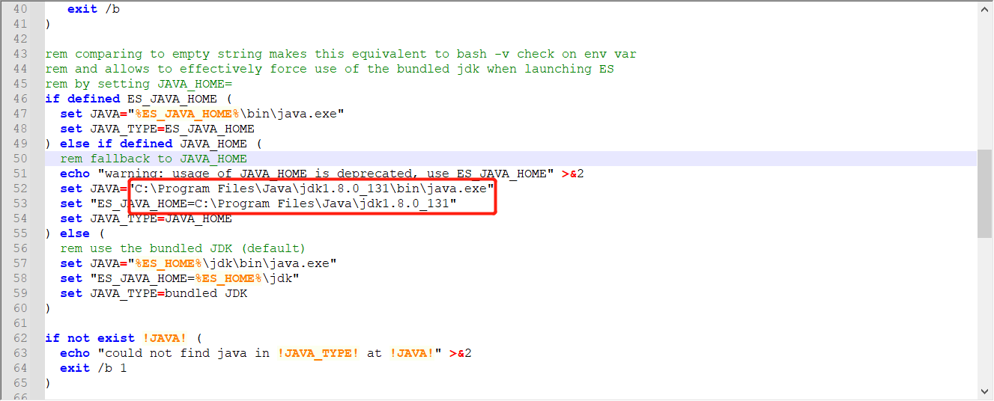Click the "exit /b 1" command on line 64
Image resolution: width=994 pixels, height=401 pixels.
94,368
